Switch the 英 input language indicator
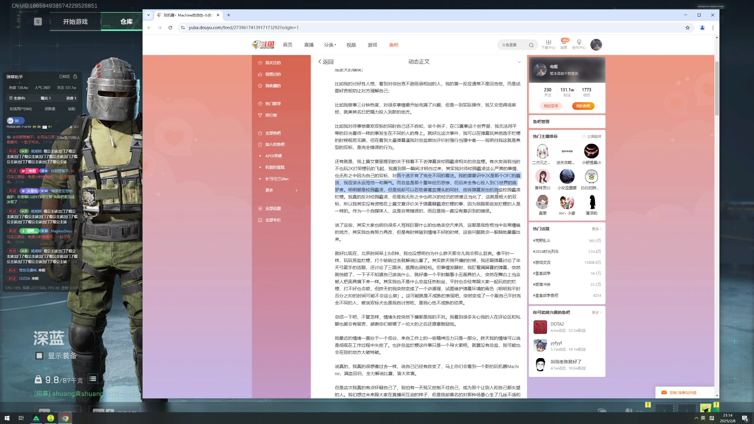 [703, 418]
